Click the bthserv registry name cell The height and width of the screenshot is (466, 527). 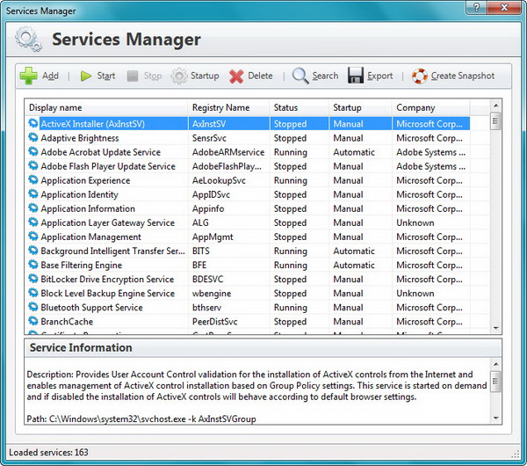206,308
